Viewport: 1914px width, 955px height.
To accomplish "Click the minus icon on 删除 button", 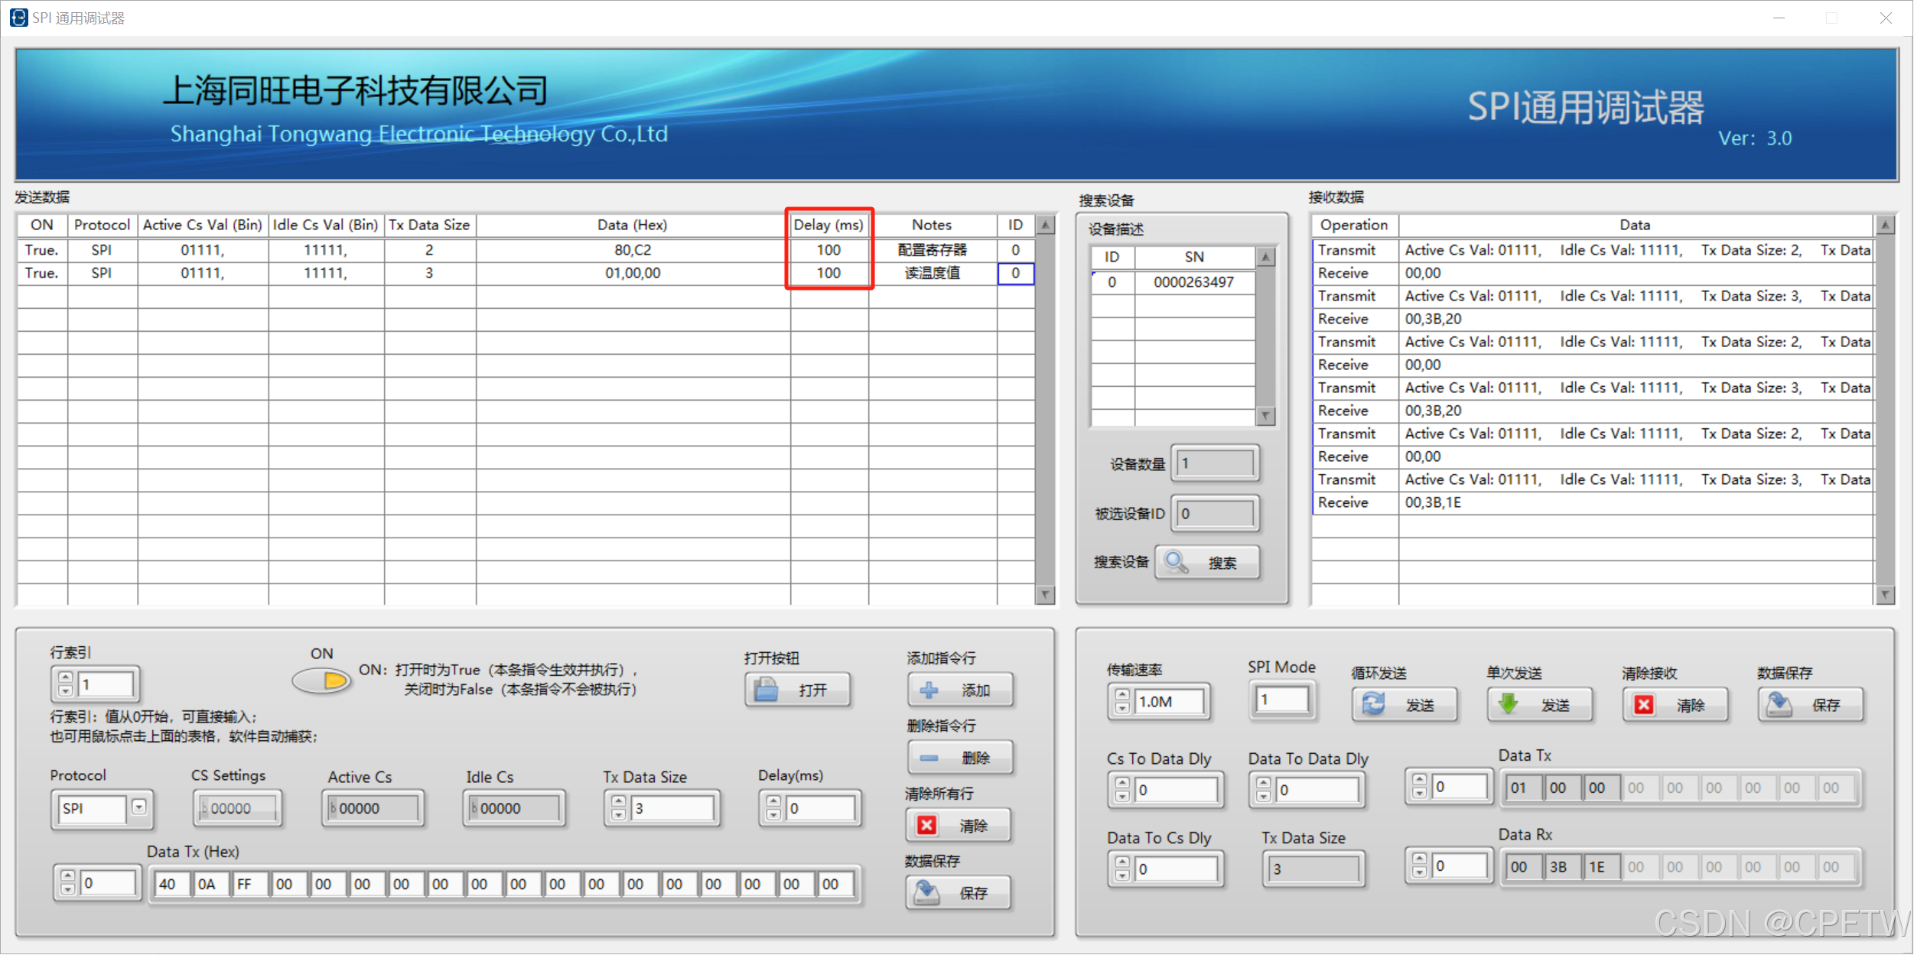I will click(x=929, y=758).
